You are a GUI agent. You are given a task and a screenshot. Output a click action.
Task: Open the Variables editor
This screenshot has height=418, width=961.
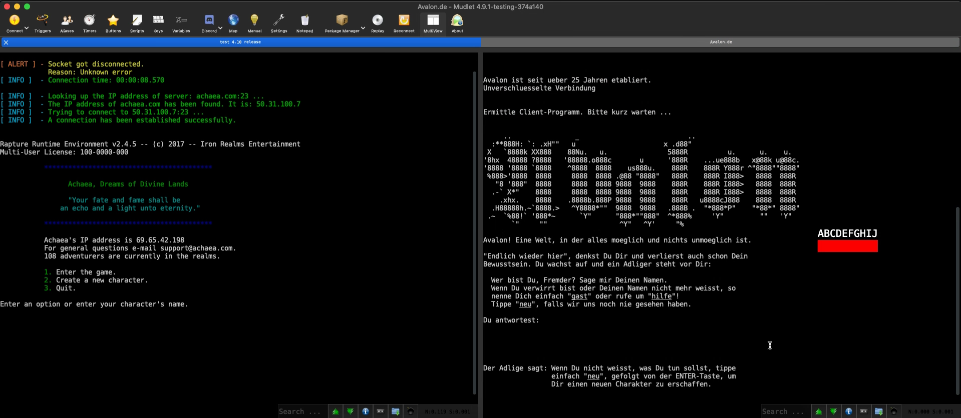181,23
